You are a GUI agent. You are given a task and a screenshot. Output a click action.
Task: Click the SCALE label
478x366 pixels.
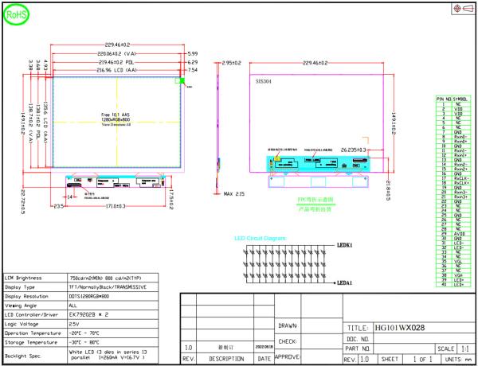[x=445, y=349]
